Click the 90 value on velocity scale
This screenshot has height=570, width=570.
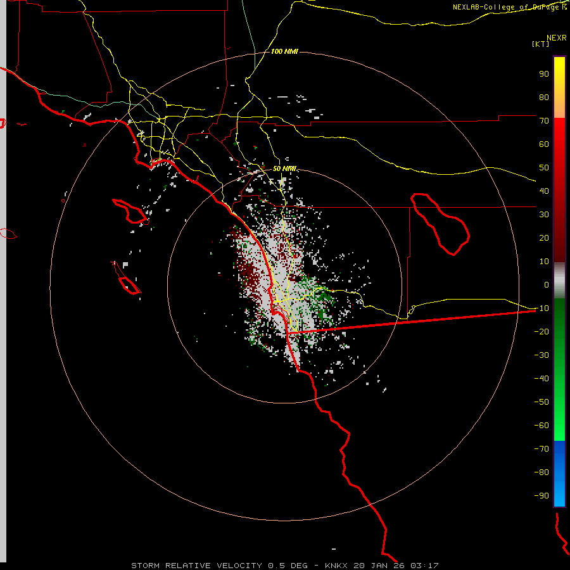pos(544,74)
